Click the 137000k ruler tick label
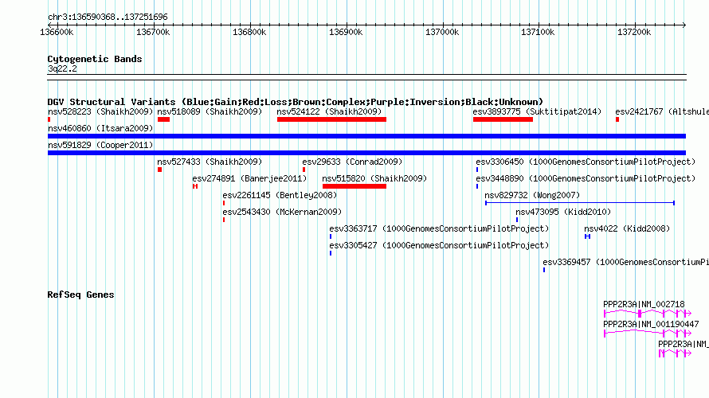 442,32
